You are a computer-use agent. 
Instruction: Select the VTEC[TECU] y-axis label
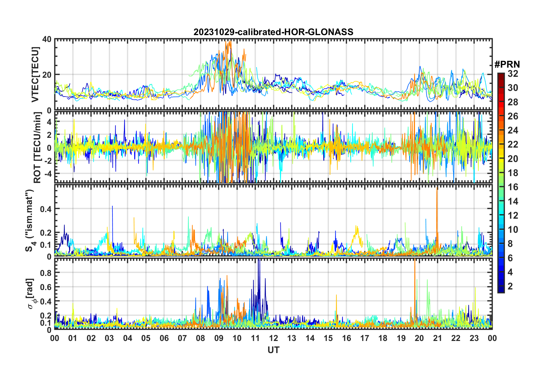[x=35, y=75]
